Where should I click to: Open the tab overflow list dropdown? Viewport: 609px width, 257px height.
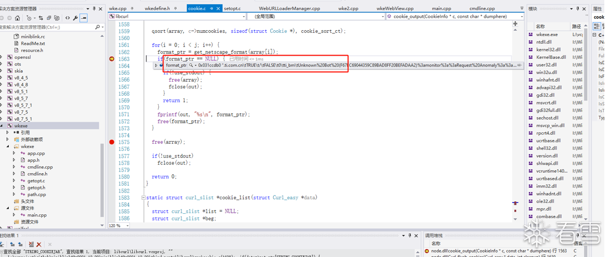click(x=521, y=8)
